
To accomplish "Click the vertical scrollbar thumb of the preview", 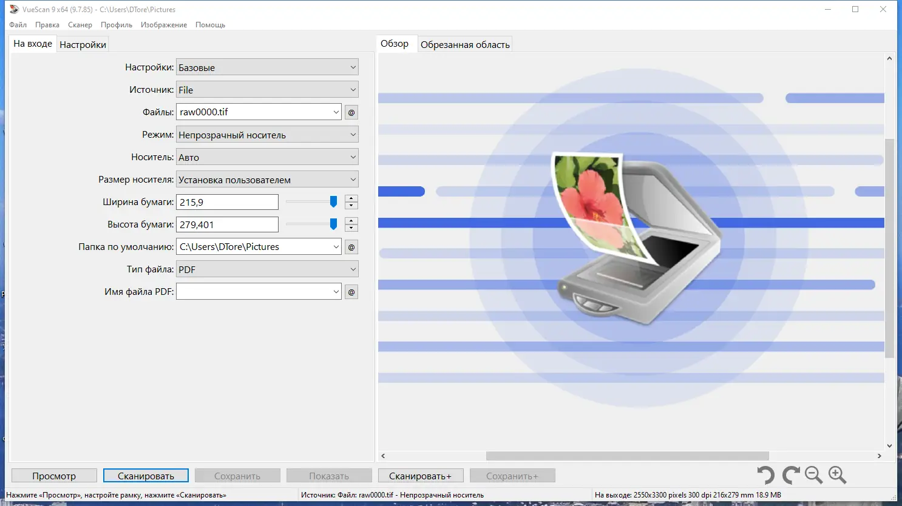I will click(889, 248).
